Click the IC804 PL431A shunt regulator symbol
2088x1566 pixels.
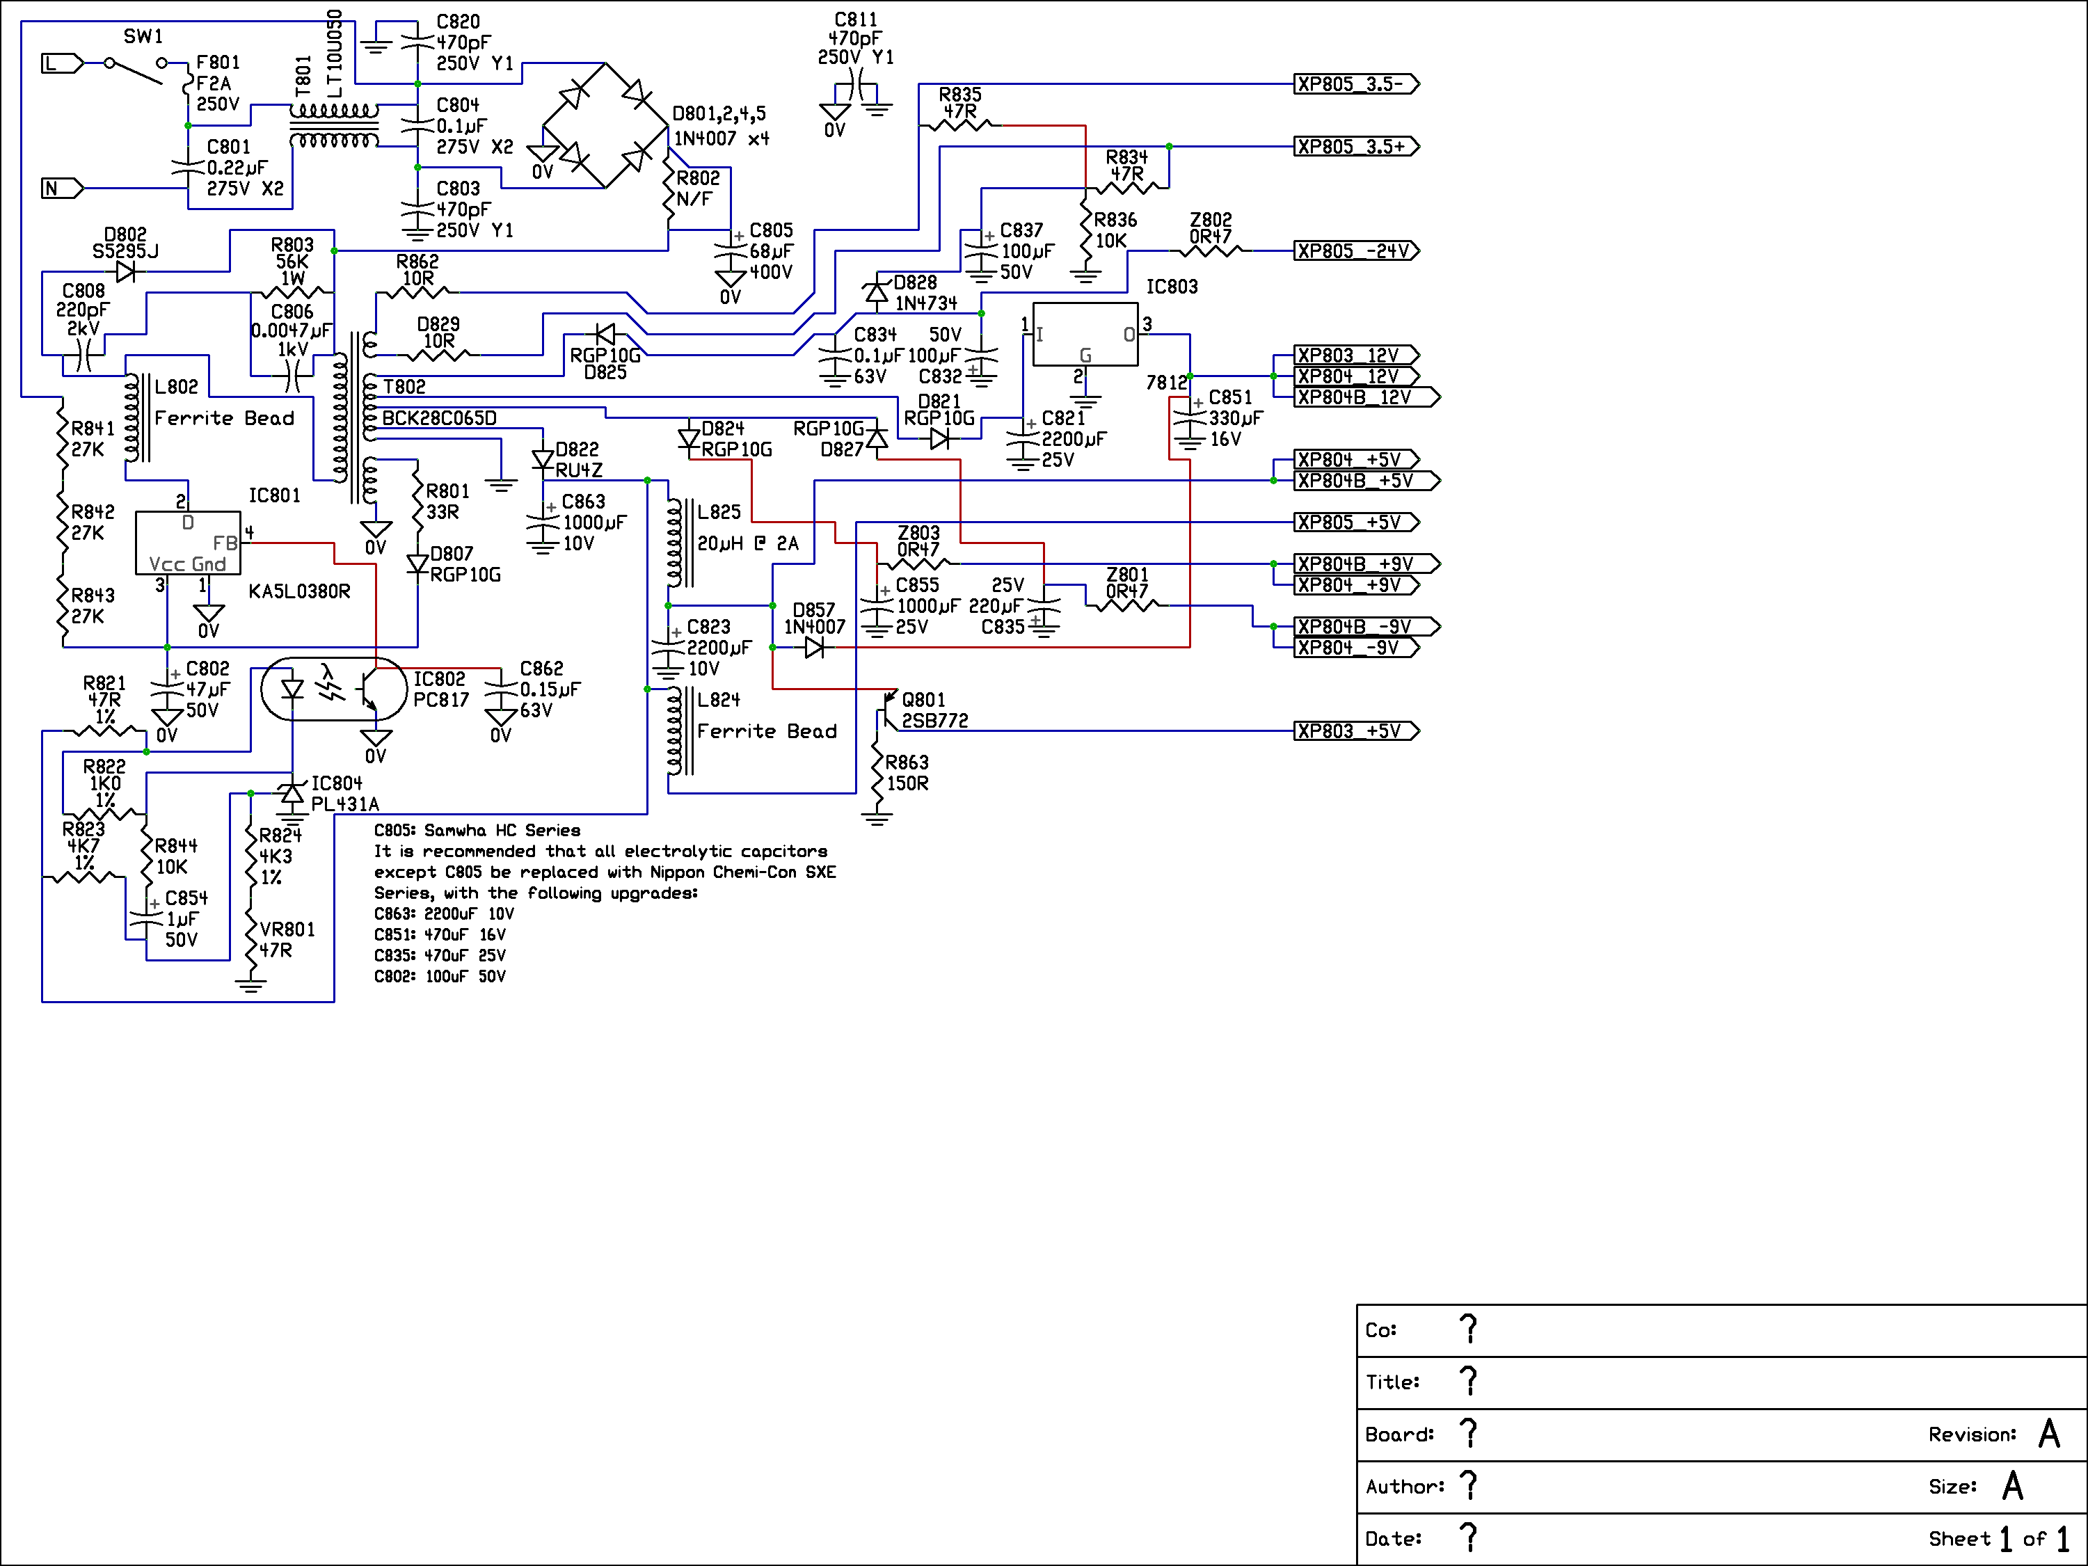pyautogui.click(x=293, y=794)
